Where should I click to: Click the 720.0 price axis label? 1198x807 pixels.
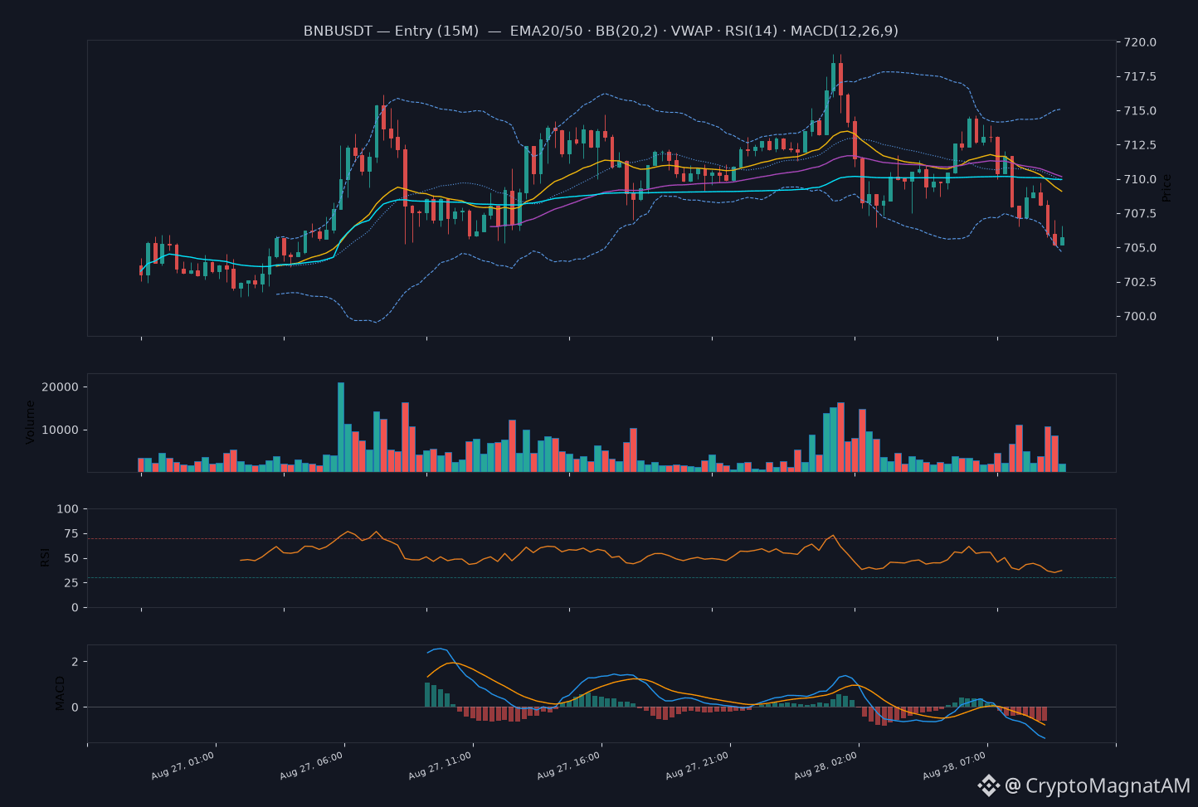coord(1141,42)
